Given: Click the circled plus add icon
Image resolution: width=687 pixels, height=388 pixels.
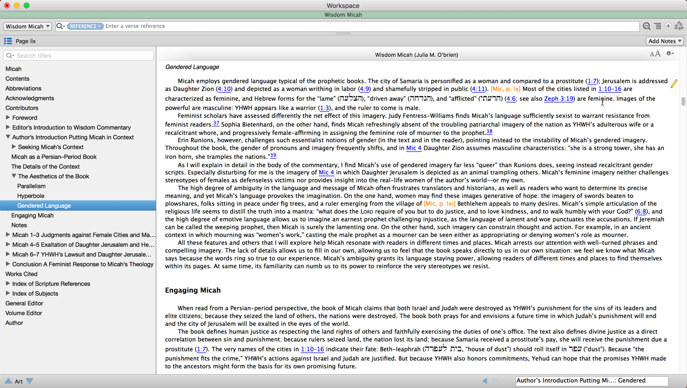Looking at the screenshot, I should [668, 26].
